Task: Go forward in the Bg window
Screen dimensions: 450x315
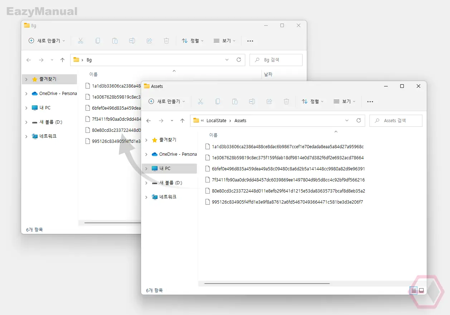Action: point(41,60)
